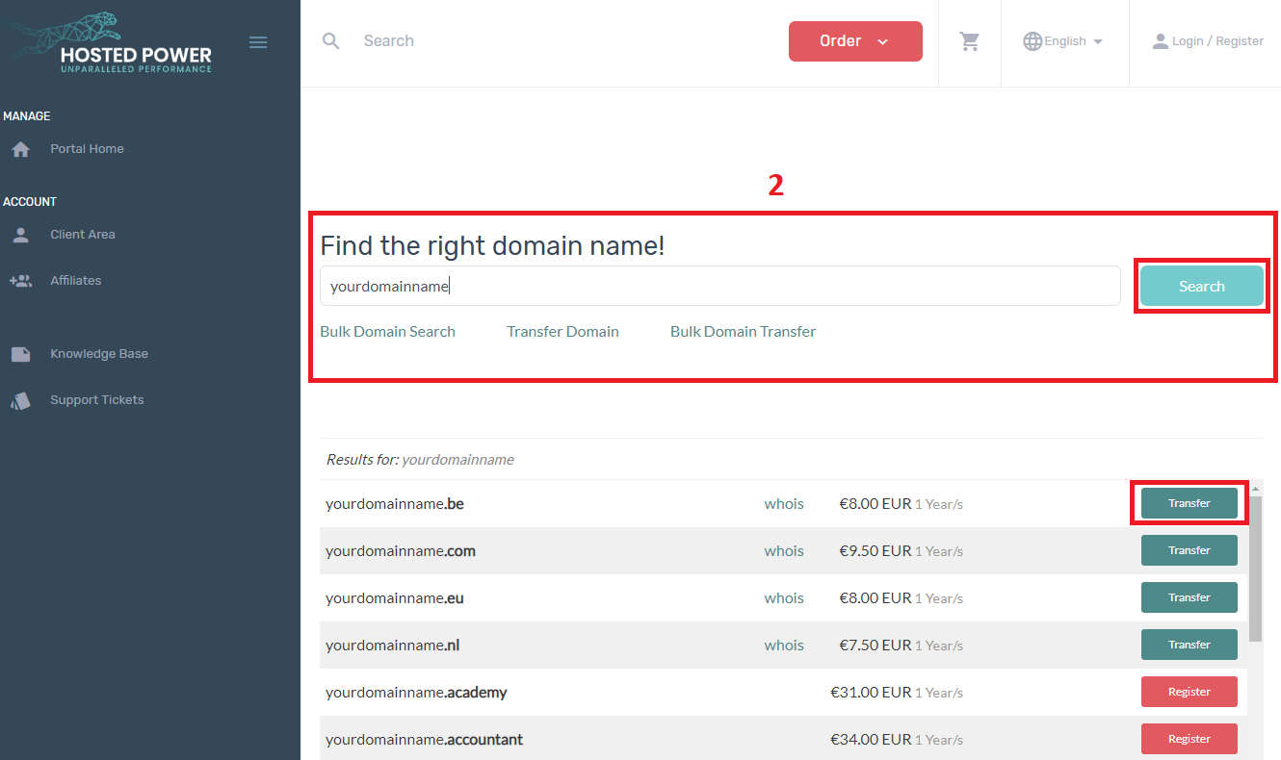Image resolution: width=1281 pixels, height=760 pixels.
Task: Open Bulk Domain Search link
Action: (x=387, y=332)
